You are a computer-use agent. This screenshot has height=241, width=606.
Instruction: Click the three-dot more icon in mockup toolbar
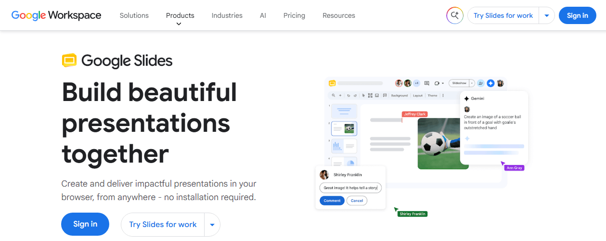coord(443,95)
